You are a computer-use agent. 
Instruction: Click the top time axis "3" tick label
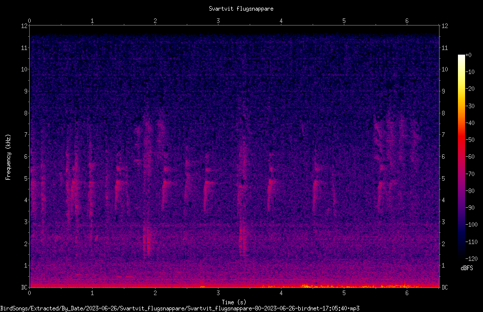pos(218,21)
